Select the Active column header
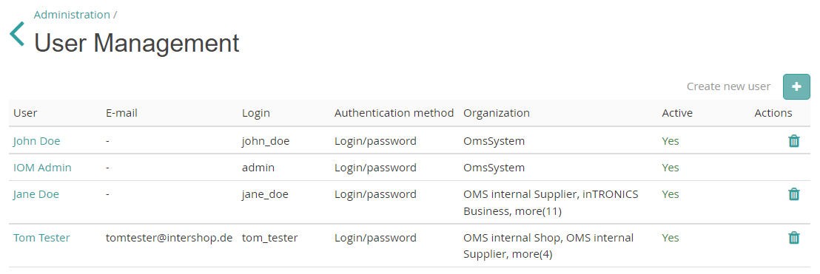The image size is (820, 274). coord(677,113)
